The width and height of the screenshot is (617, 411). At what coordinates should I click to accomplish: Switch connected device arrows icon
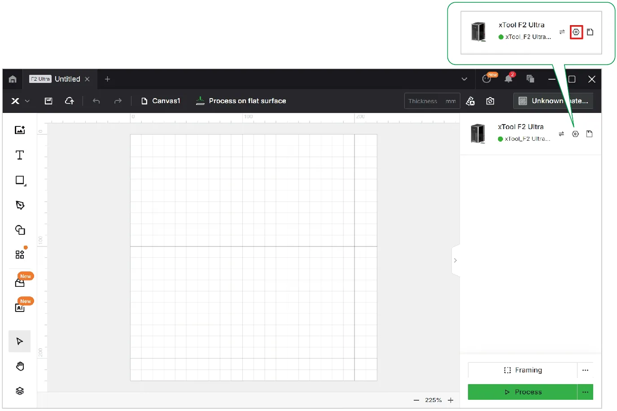(561, 134)
